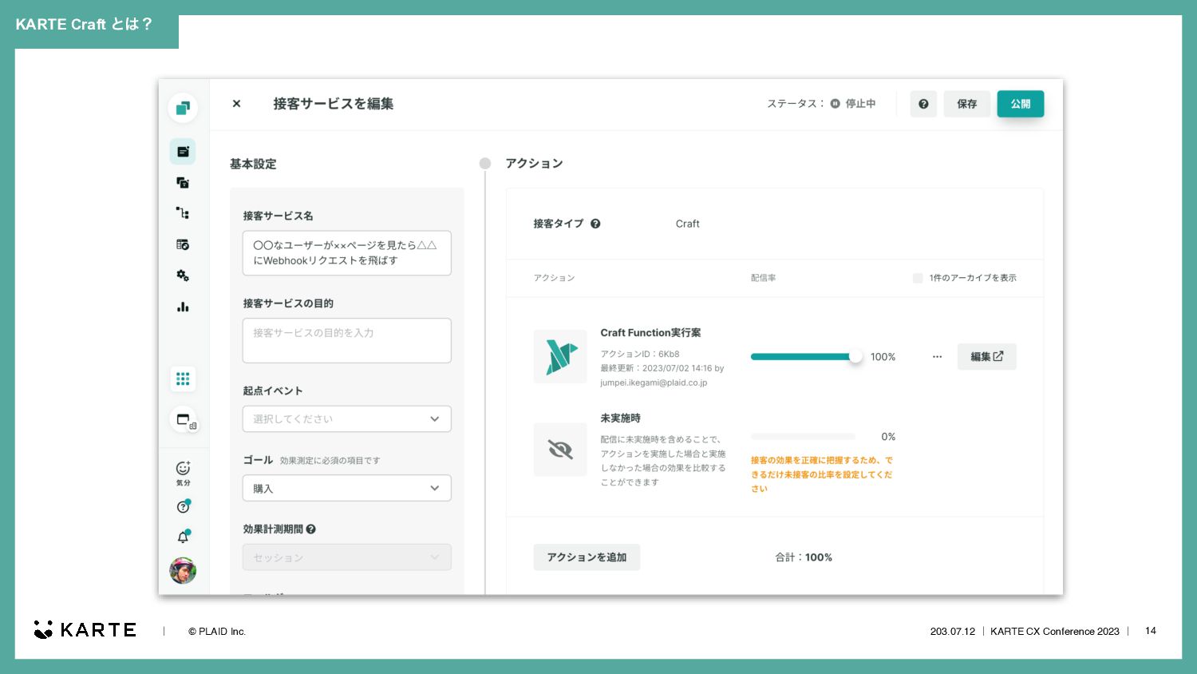Click the 編集 edit button
1197x674 pixels.
click(x=987, y=357)
